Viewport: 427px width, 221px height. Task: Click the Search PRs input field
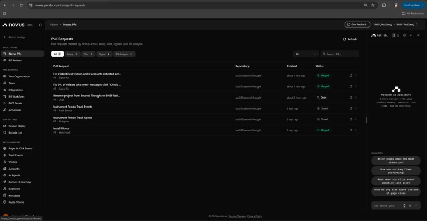click(x=340, y=54)
